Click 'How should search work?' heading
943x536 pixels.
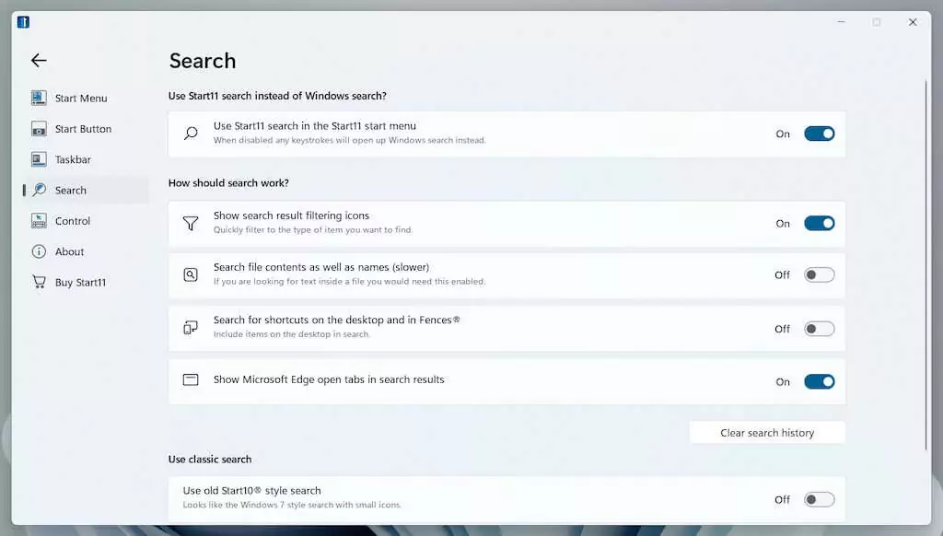pos(228,183)
